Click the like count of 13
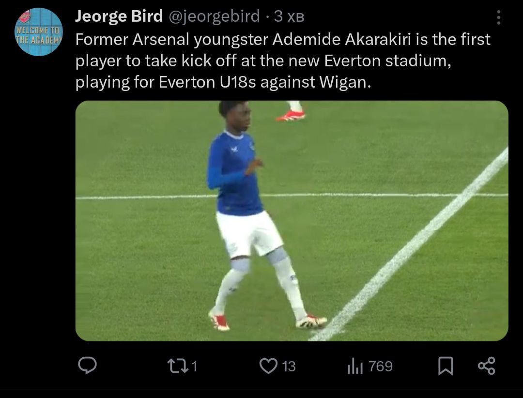 (288, 367)
